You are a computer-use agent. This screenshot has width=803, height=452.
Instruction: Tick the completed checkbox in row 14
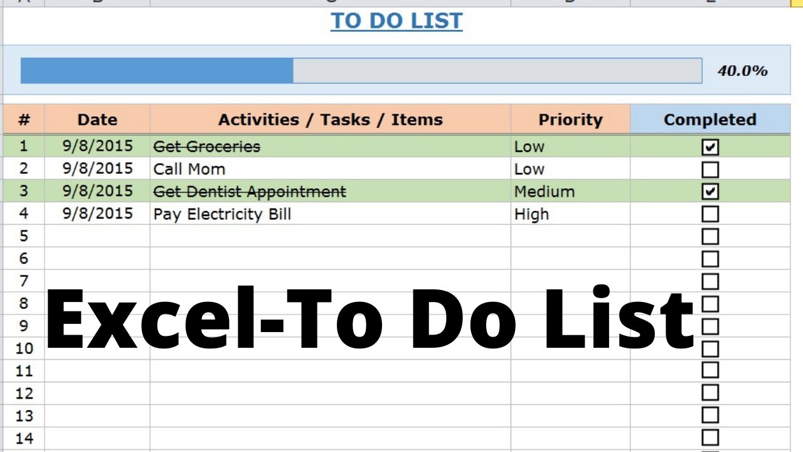coord(710,438)
